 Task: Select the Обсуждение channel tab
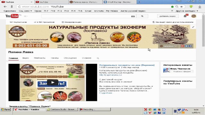(x=70, y=58)
